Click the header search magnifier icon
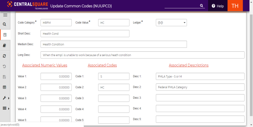 click(201, 6)
